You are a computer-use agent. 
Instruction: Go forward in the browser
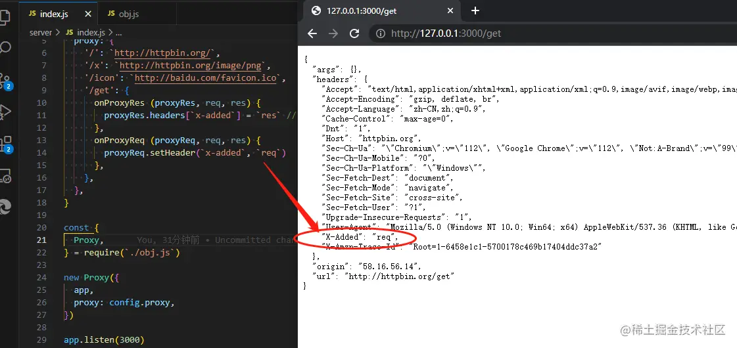click(x=333, y=33)
